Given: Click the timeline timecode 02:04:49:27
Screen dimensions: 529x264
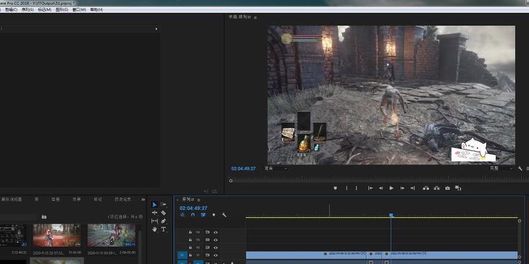Looking at the screenshot, I should [x=193, y=208].
